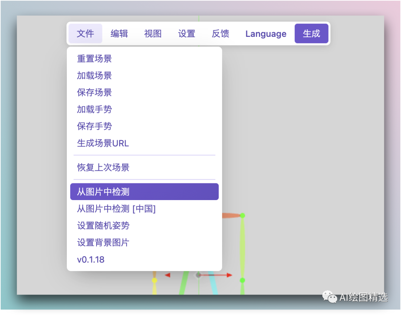401x315 pixels.
Task: Choose 加载场景 to load a scene
Action: click(x=94, y=75)
